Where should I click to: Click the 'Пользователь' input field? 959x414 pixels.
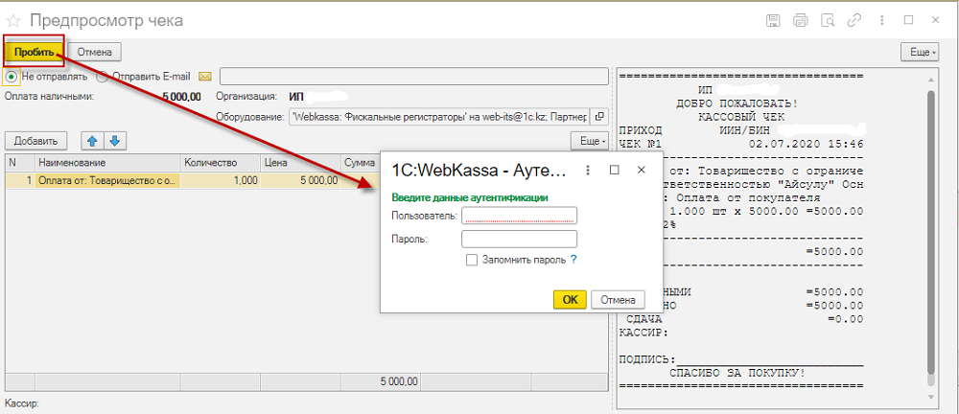point(519,216)
